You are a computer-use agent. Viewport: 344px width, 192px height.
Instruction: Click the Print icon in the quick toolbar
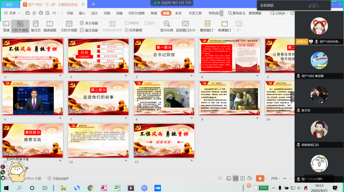[41, 13]
